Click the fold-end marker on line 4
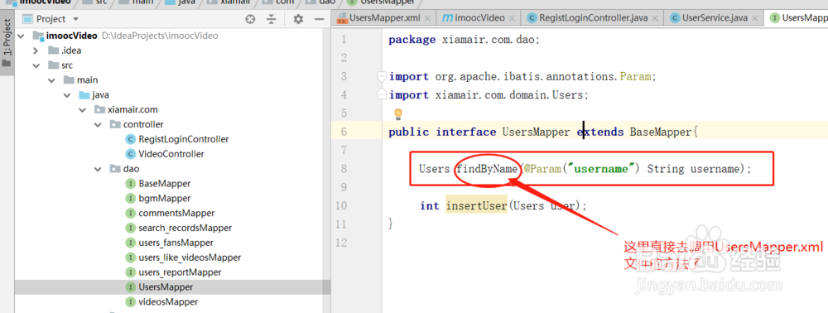Screen dimensions: 828x313 tap(382, 95)
